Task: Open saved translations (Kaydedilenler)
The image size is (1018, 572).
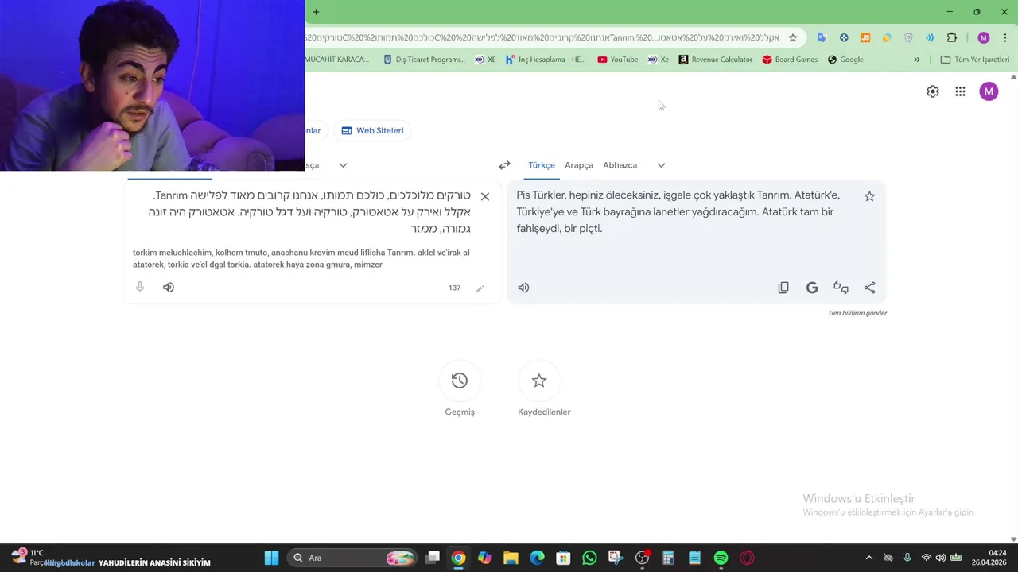Action: point(539,381)
